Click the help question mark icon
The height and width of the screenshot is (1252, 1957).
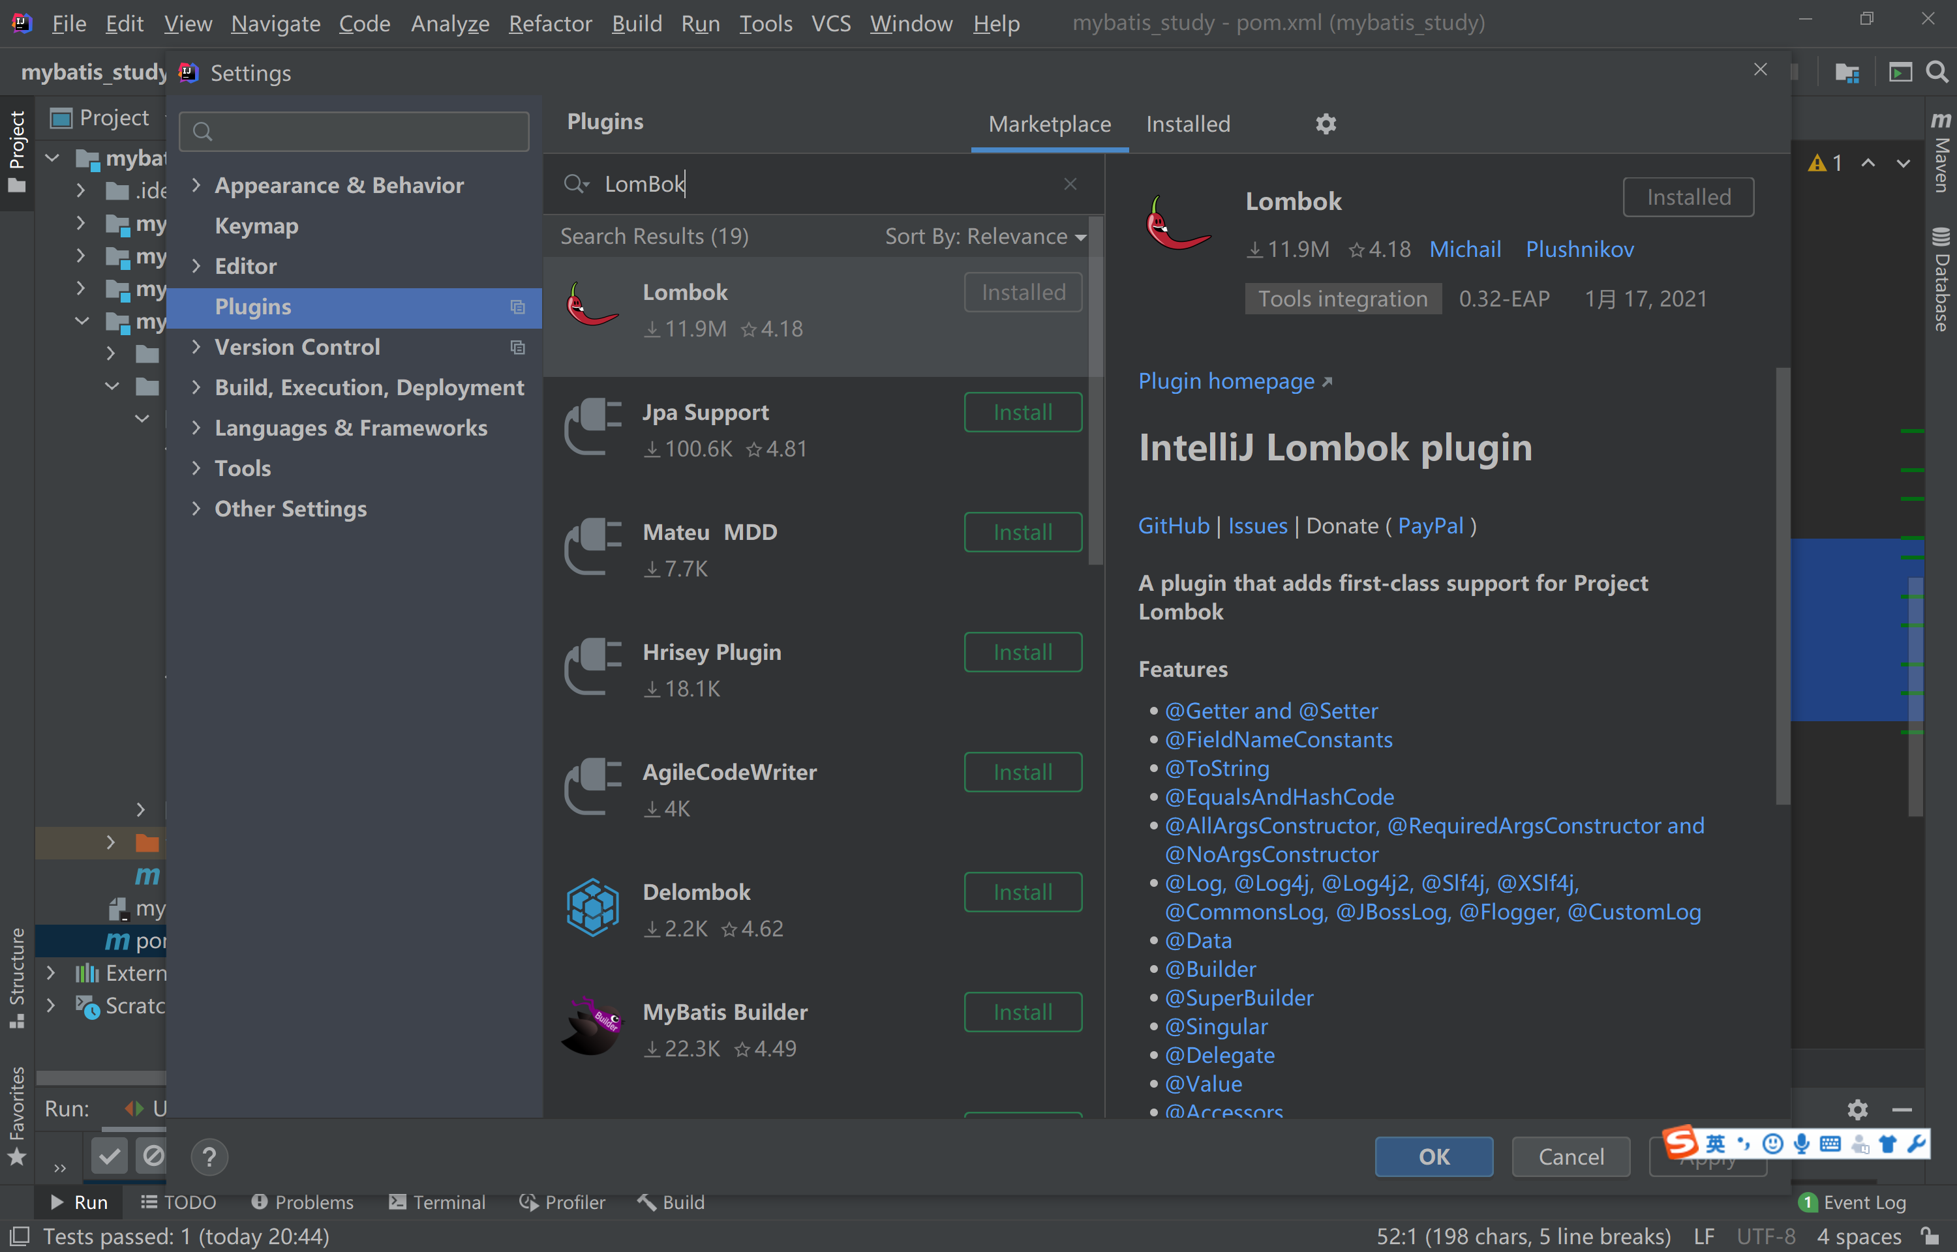click(x=209, y=1156)
